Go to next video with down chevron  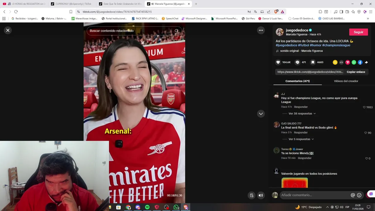261,114
